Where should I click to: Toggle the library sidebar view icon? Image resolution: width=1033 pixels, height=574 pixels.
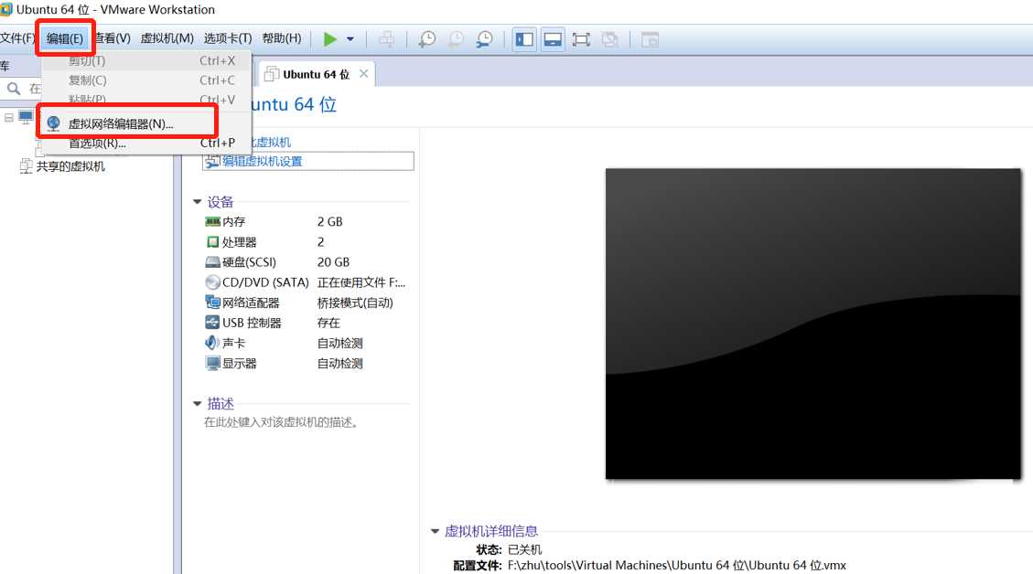(524, 39)
